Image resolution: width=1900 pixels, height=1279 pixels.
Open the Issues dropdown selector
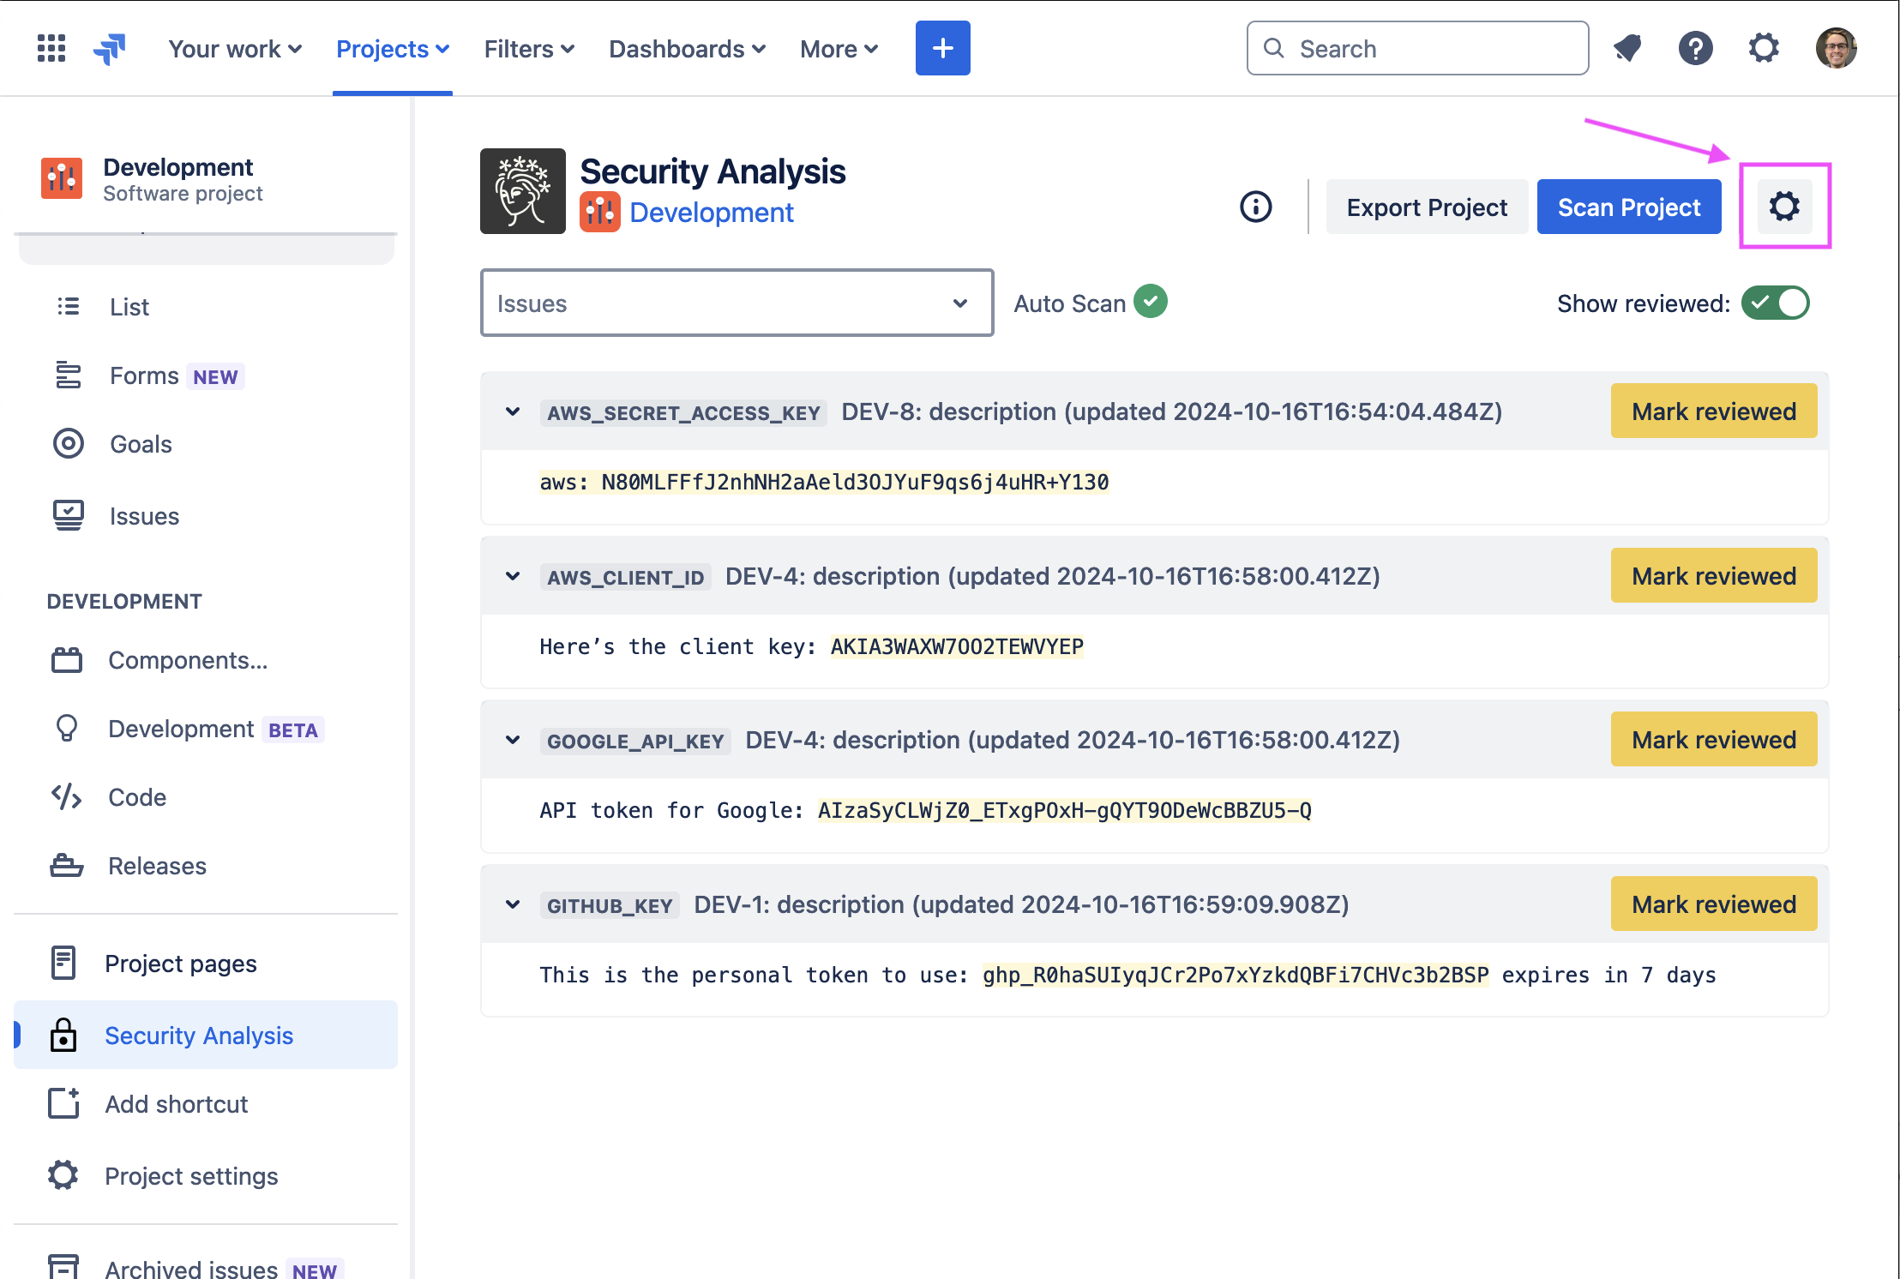coord(737,303)
